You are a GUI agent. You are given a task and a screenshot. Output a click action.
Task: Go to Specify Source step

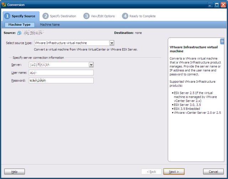[21, 16]
